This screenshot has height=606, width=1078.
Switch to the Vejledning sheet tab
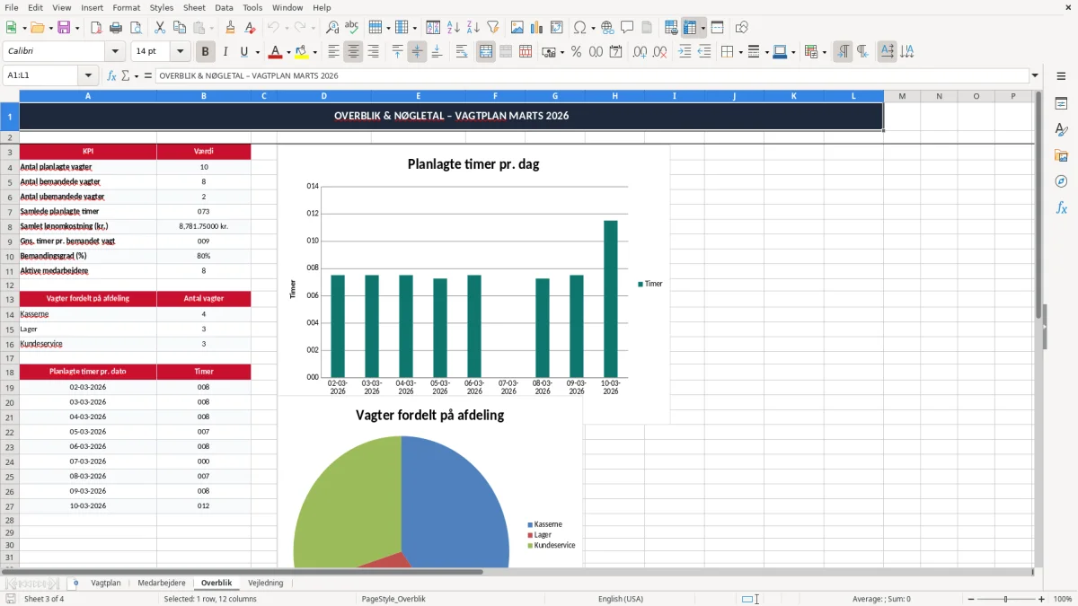coord(266,584)
